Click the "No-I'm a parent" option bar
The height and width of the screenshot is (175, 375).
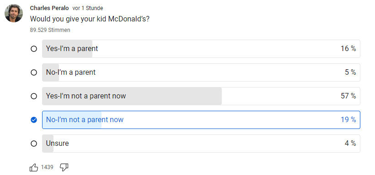(x=201, y=72)
